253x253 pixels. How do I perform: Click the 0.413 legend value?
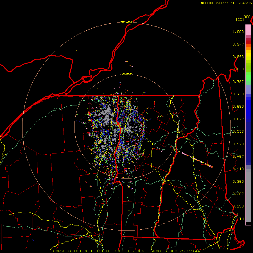pyautogui.click(x=238, y=169)
